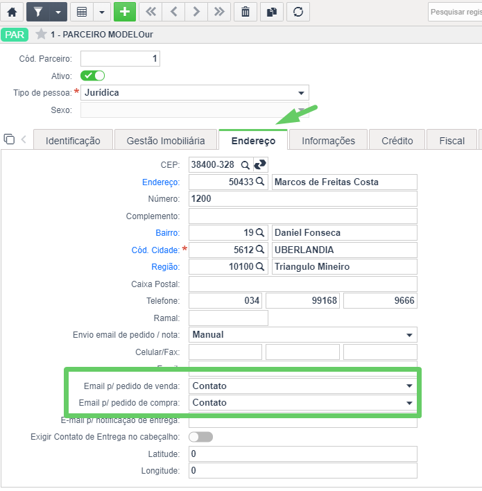The width and height of the screenshot is (482, 491).
Task: Click the green PAR badge
Action: point(15,35)
